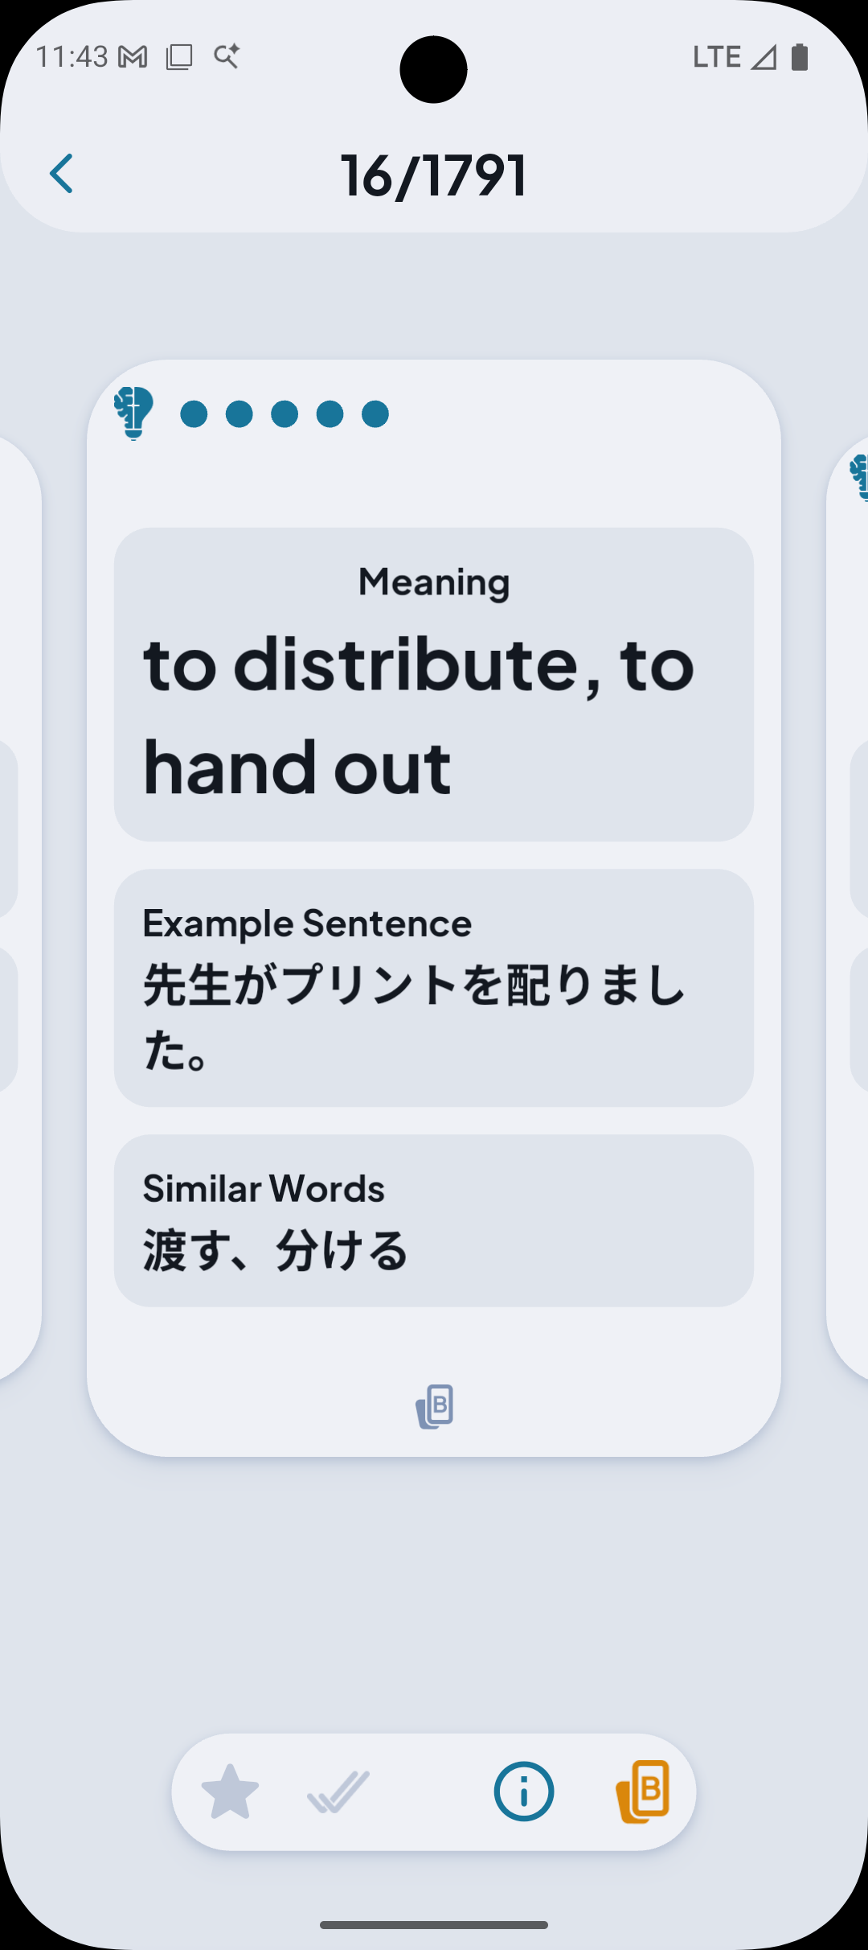Tap the orange flashcard mode icon
Viewport: 868px width, 1950px height.
tap(643, 1792)
